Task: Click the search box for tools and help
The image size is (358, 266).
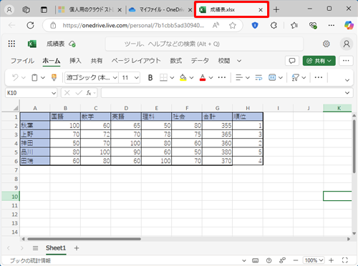Action: tap(204, 44)
